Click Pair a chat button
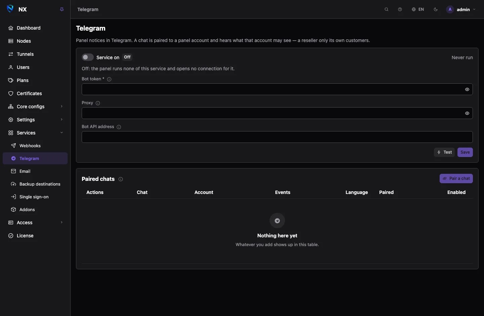 (456, 179)
